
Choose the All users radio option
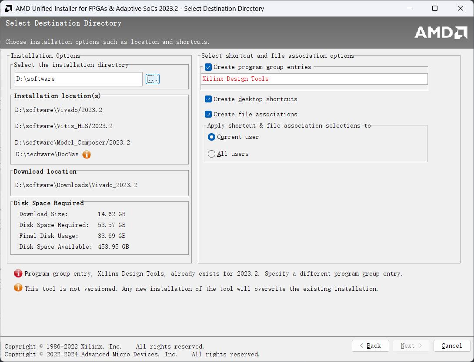click(212, 154)
